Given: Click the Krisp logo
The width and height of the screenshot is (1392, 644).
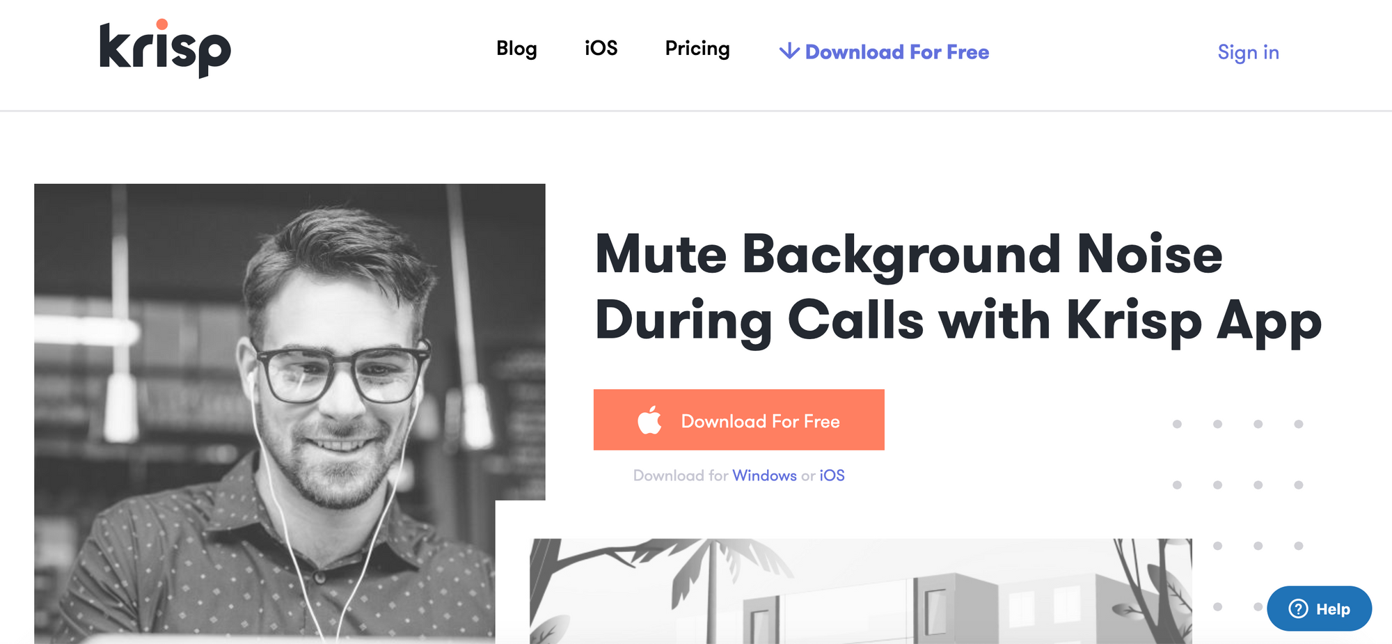Looking at the screenshot, I should point(165,49).
